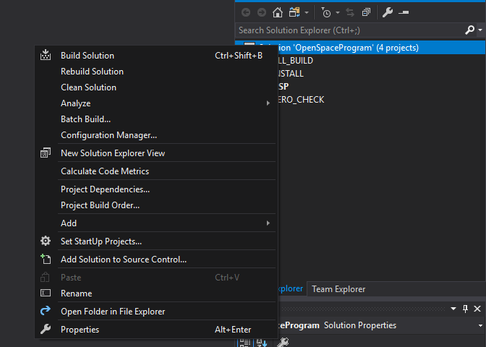Choose Properties (Alt+Enter) from the context menu

[x=156, y=330]
